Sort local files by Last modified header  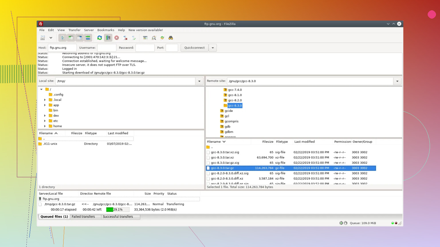pos(120,133)
